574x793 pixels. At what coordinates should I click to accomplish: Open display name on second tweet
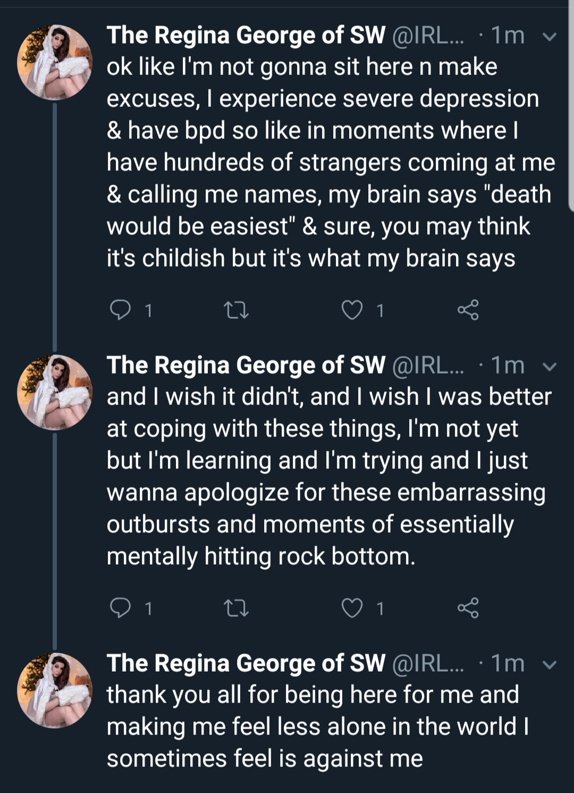coord(246,365)
